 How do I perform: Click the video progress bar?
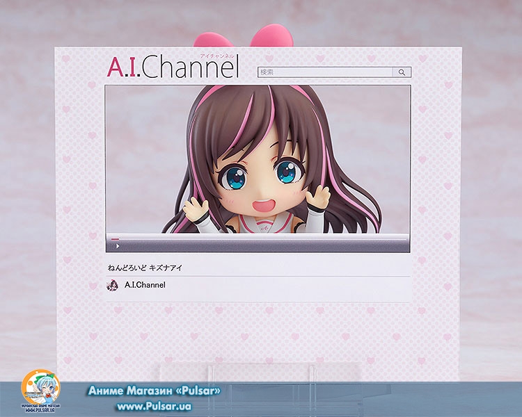click(258, 239)
